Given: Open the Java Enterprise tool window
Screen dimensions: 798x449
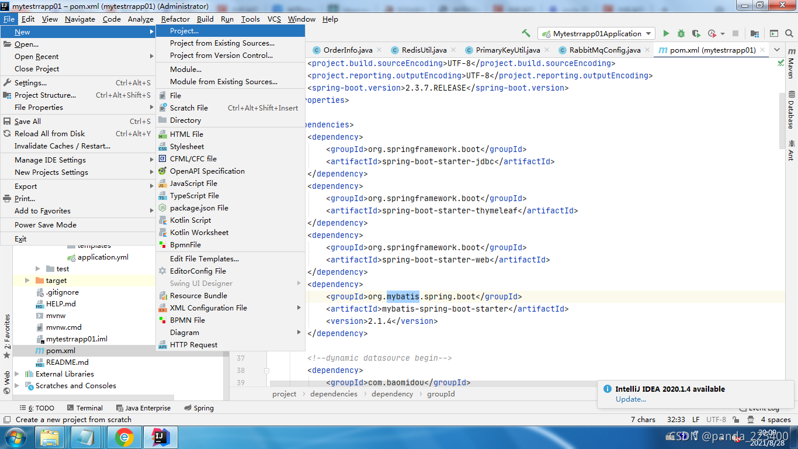Looking at the screenshot, I should tap(143, 408).
